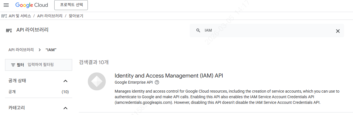The height and width of the screenshot is (115, 353).
Task: Click the Google Enterprise API label
Action: coord(134,82)
